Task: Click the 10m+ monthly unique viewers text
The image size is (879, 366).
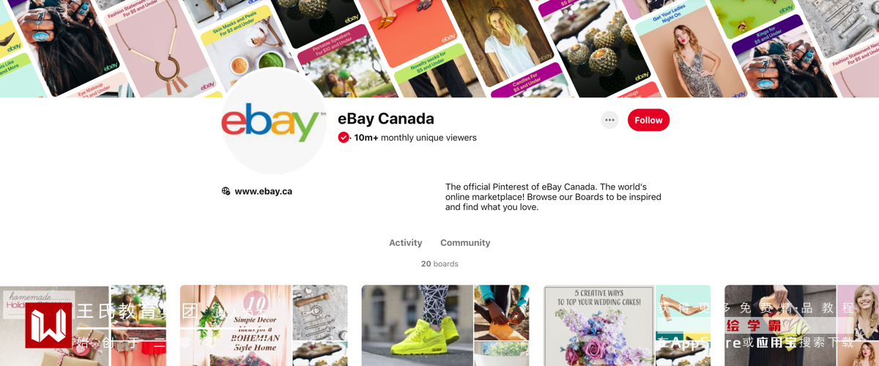Action: (415, 138)
